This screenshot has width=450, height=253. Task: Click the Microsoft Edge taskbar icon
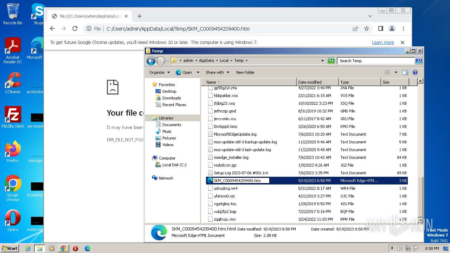(x=87, y=248)
